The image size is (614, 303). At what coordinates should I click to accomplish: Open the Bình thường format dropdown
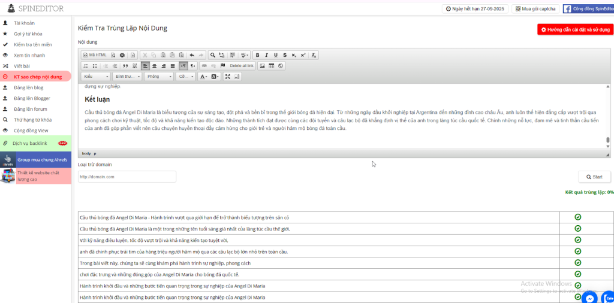(127, 77)
